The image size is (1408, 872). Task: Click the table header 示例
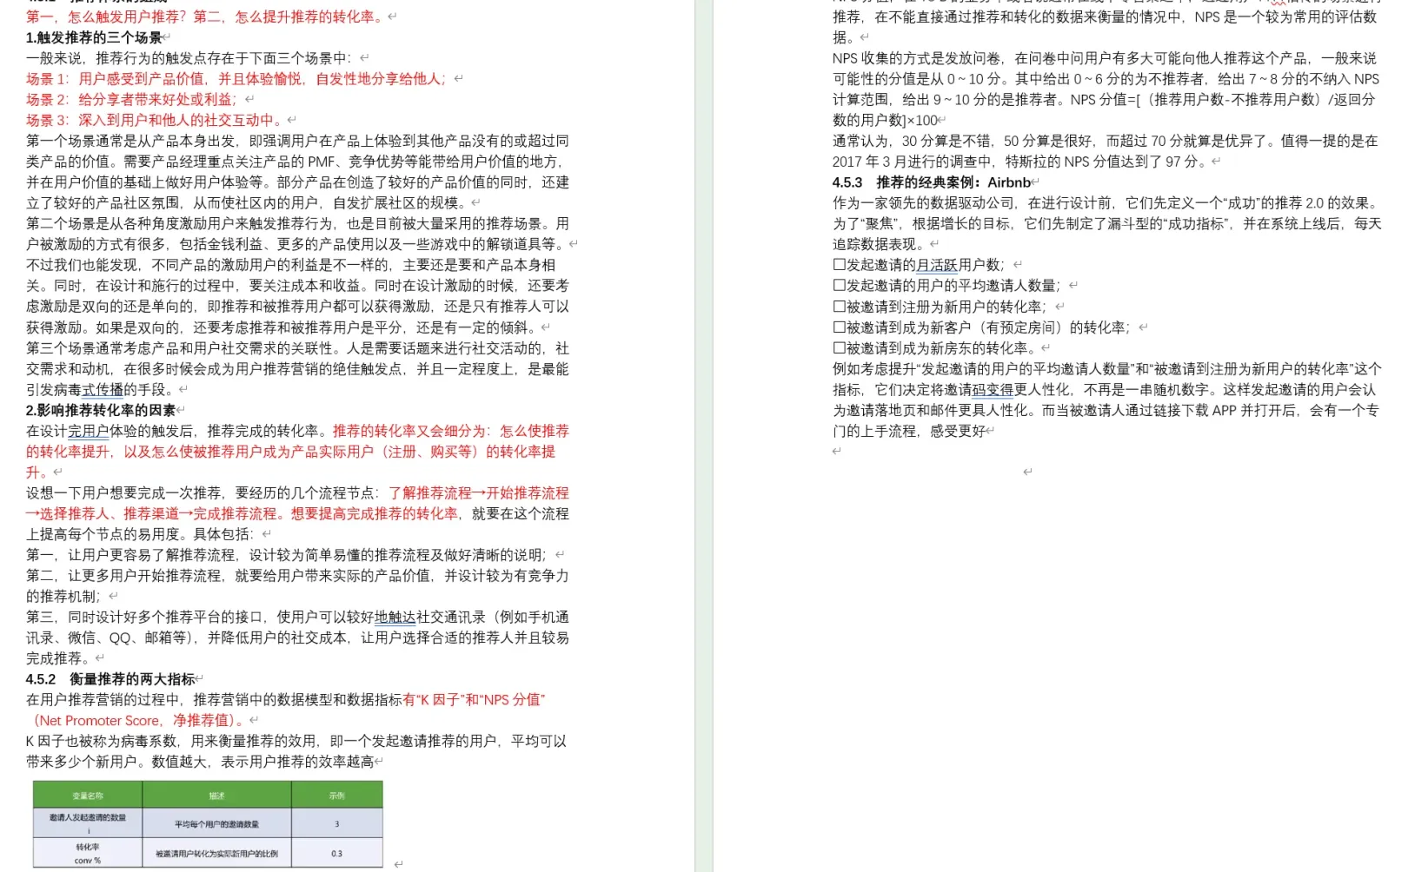[x=337, y=795]
